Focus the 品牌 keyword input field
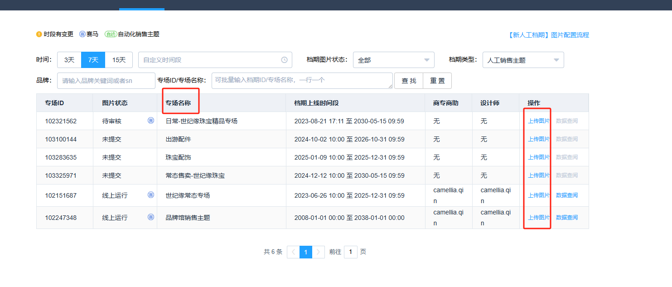 click(x=106, y=81)
